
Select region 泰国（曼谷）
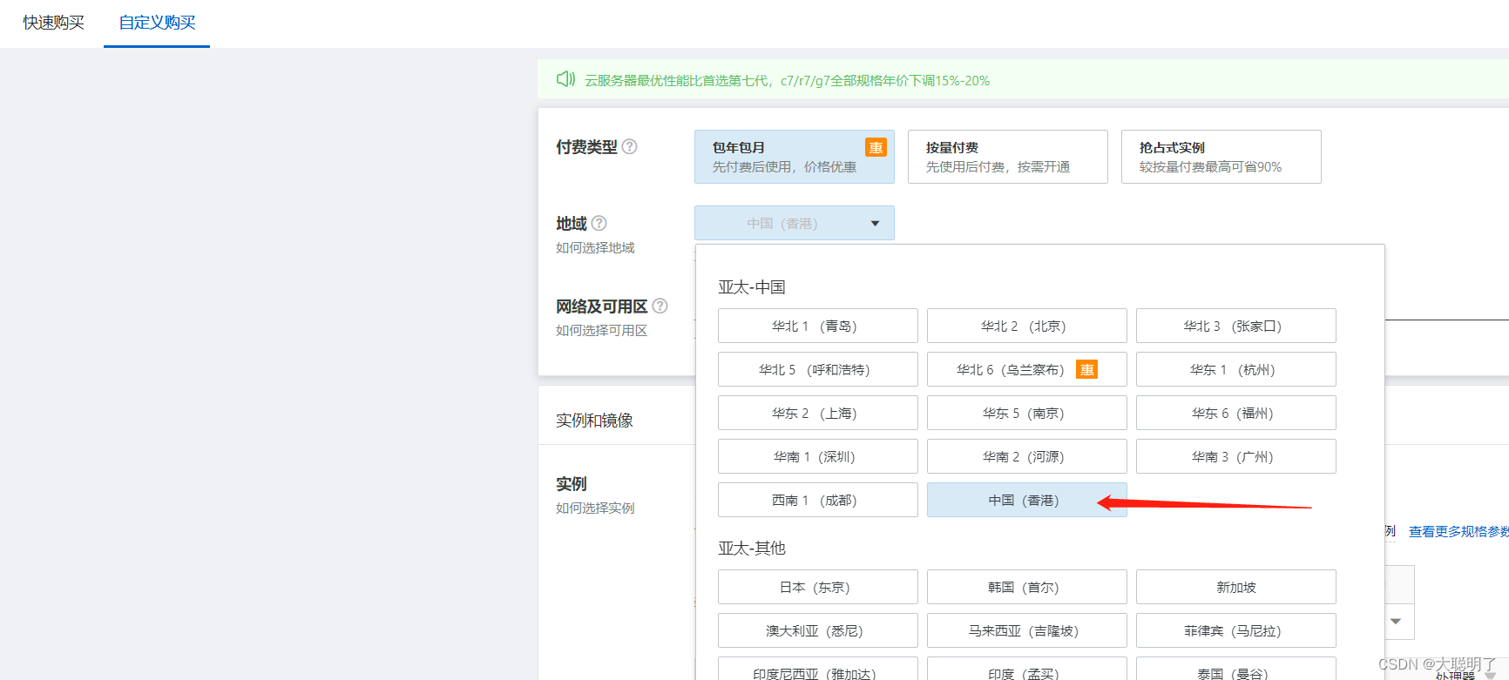(x=1236, y=669)
